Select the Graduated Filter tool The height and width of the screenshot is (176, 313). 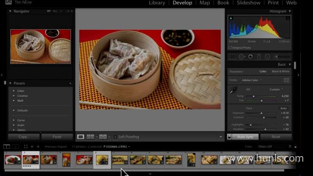pyautogui.click(x=259, y=57)
